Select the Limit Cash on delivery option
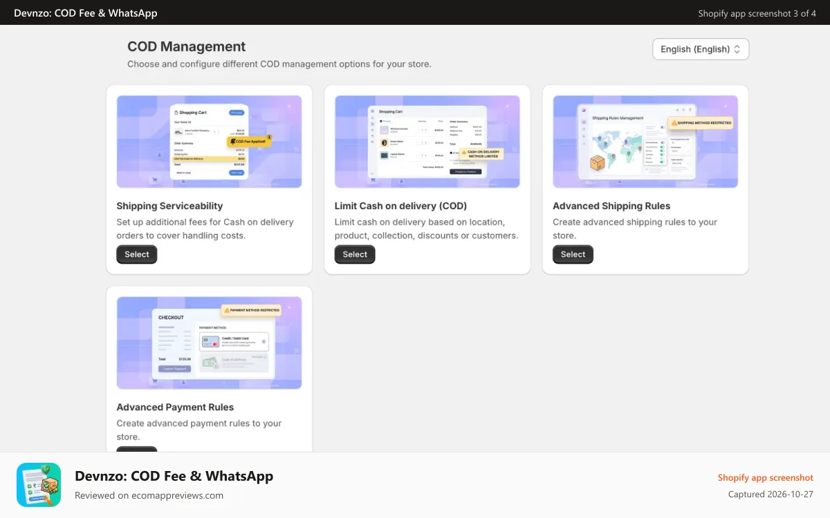 355,254
